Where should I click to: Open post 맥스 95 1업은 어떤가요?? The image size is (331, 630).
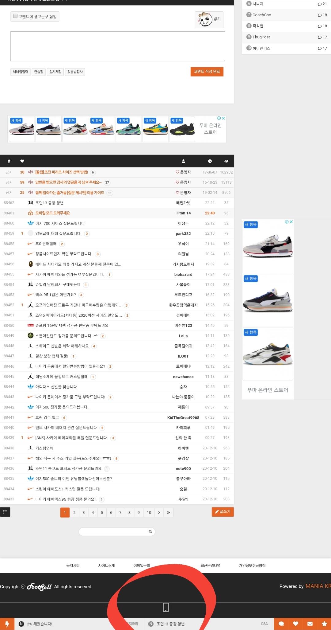(x=55, y=295)
